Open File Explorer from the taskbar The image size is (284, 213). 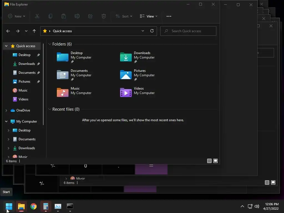[x=21, y=206]
